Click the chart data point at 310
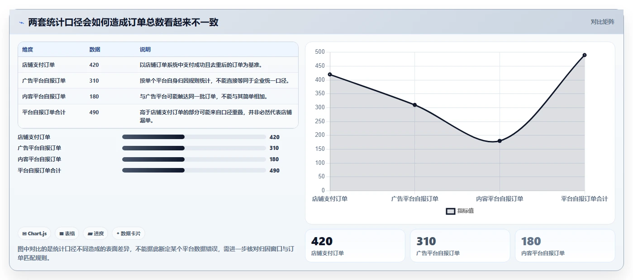 [414, 105]
